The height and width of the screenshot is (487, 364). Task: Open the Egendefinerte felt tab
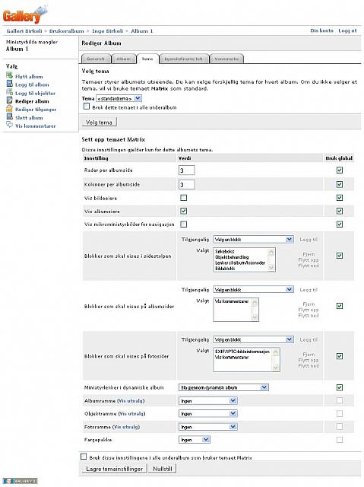tap(184, 59)
